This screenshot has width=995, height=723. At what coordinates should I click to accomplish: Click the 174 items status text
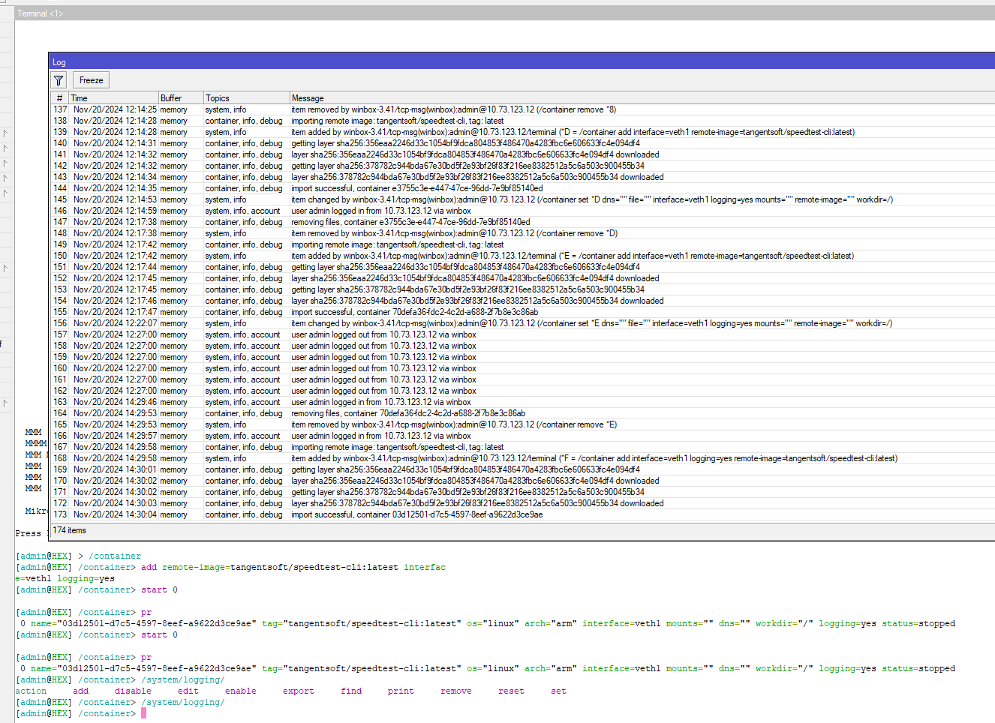pos(70,530)
